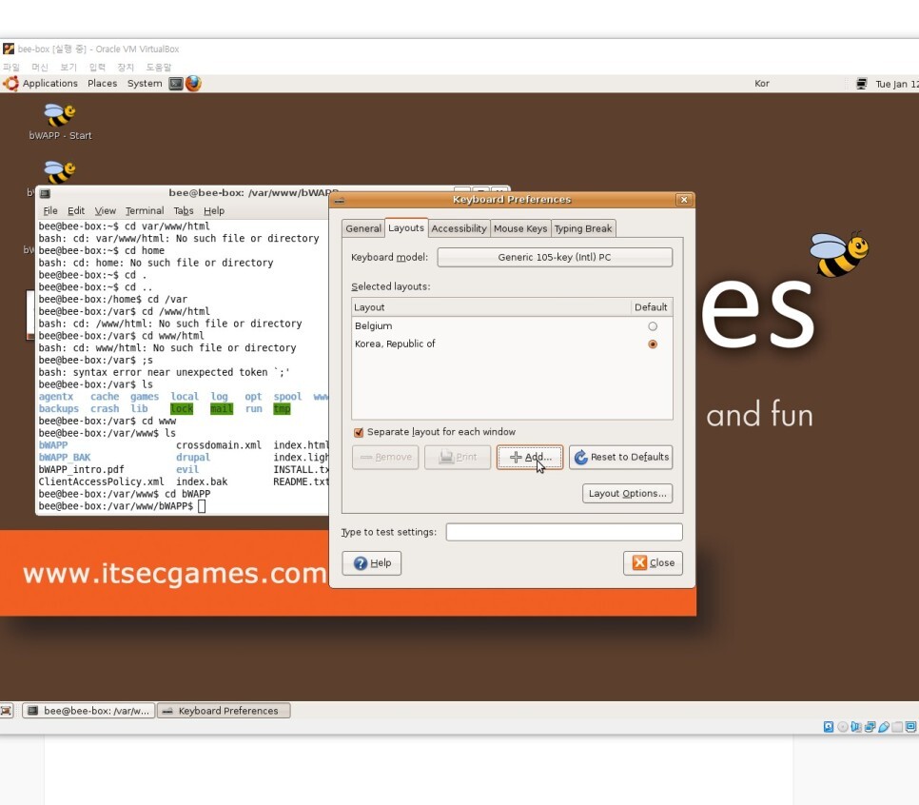Click the VirtualBox hard disk status icon

point(829,727)
